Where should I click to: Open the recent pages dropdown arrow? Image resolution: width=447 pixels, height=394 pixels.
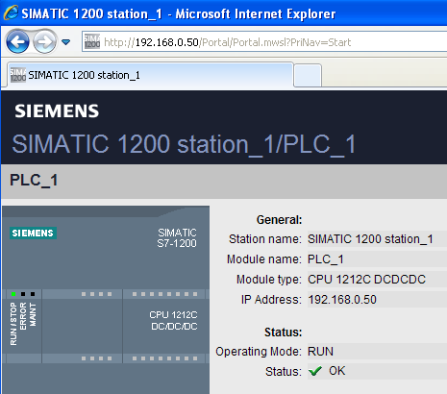pos(66,42)
